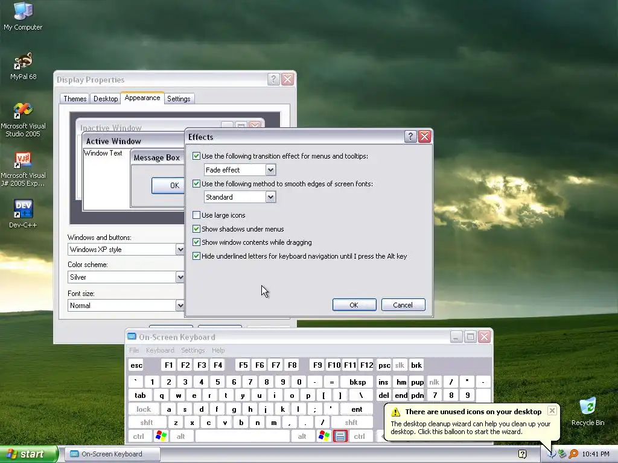The image size is (618, 463).
Task: Toggle smooth edges of screen fonts checkbox
Action: [x=196, y=183]
